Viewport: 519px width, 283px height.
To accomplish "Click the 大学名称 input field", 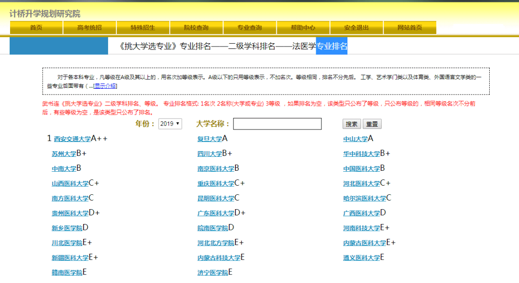I will point(277,123).
